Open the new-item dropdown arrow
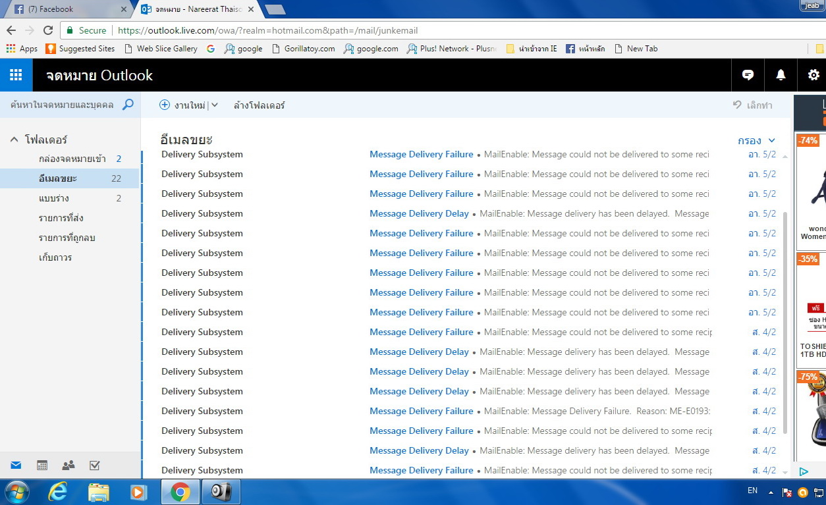The image size is (826, 505). (215, 105)
